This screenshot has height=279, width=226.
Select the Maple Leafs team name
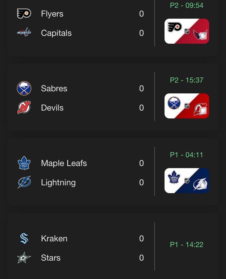(64, 163)
